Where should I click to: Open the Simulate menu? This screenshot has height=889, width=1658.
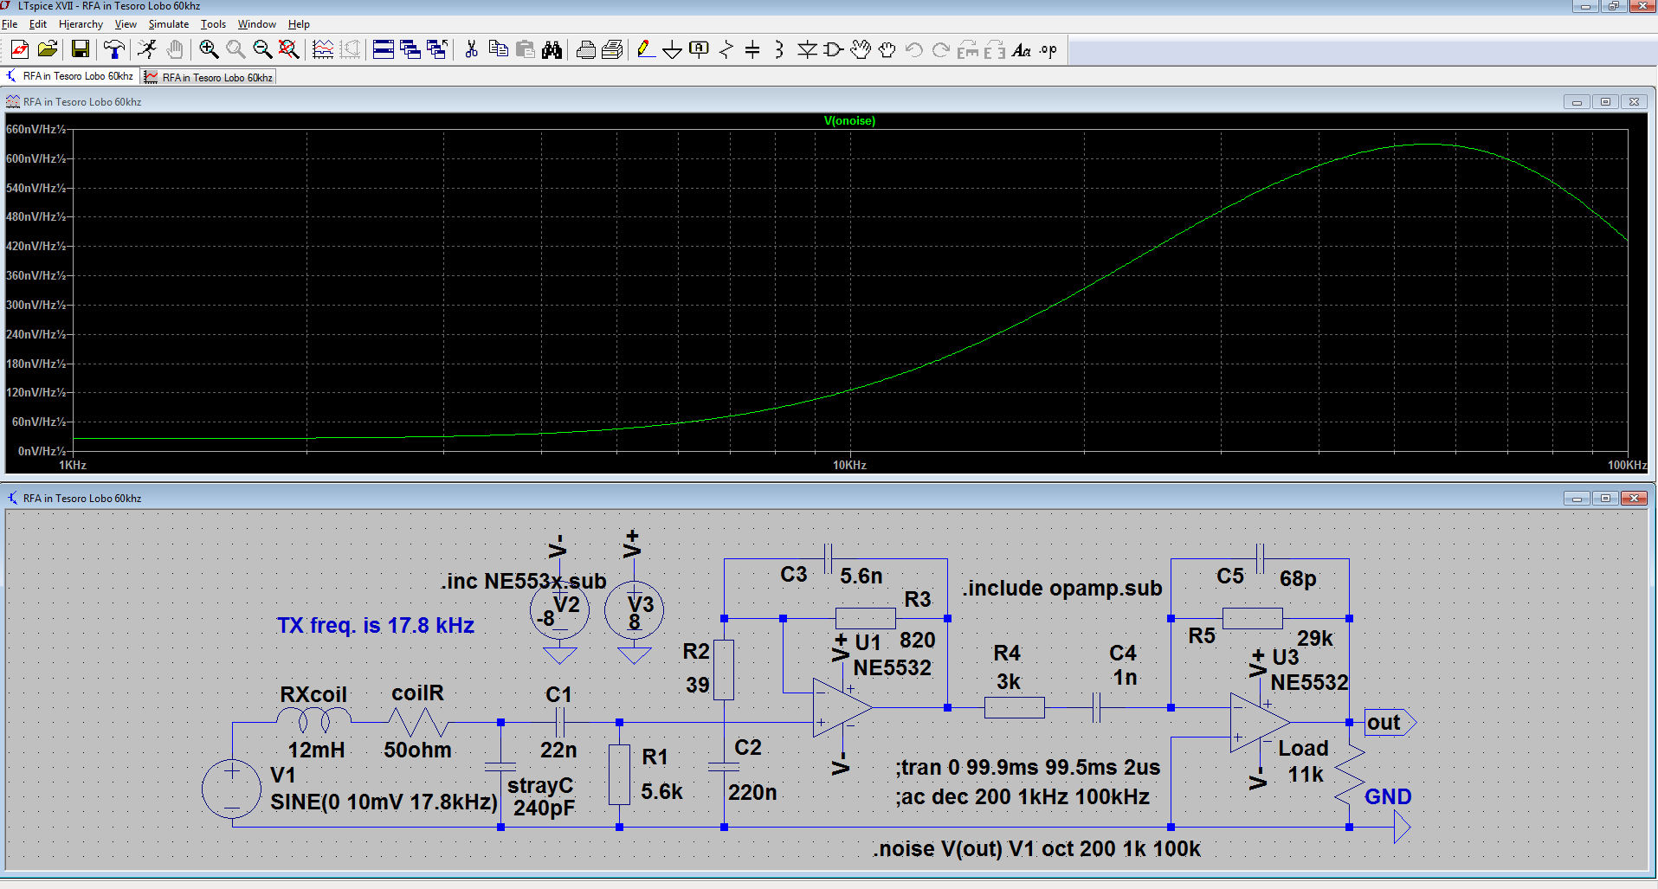pos(168,24)
